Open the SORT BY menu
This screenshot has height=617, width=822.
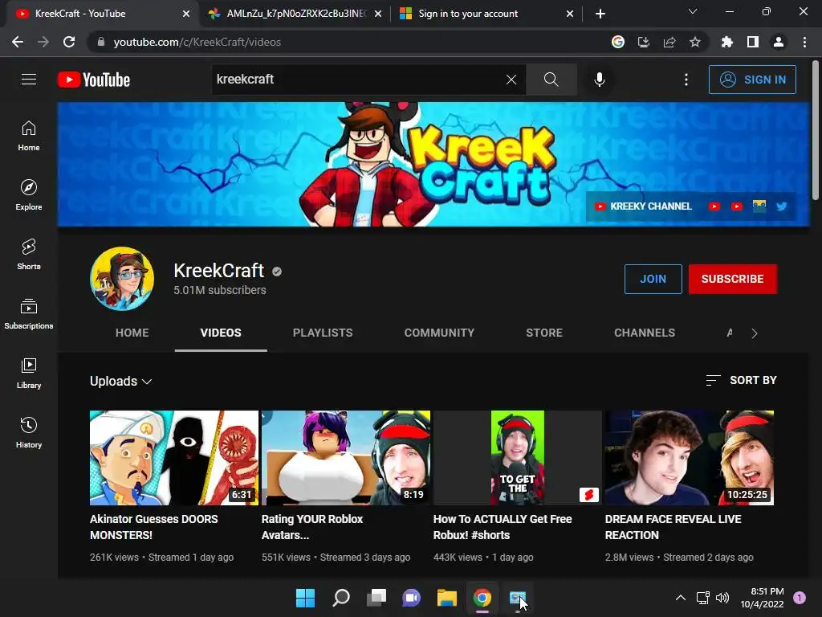741,380
